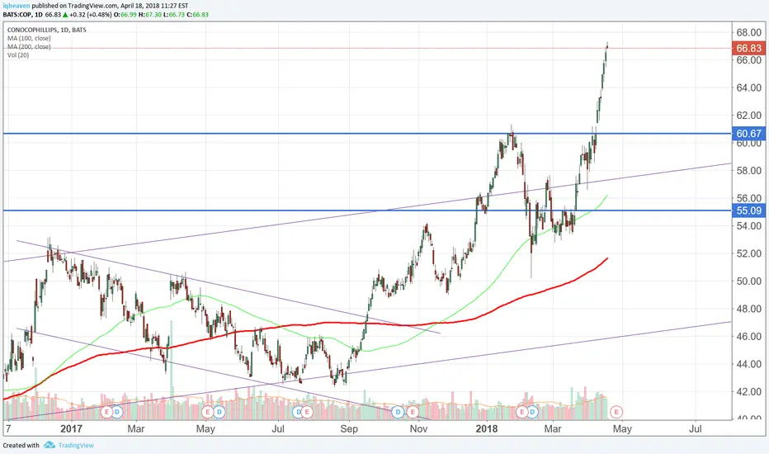Image resolution: width=769 pixels, height=454 pixels.
Task: Select the MA (100, close) indicator label
Action: pyautogui.click(x=28, y=38)
